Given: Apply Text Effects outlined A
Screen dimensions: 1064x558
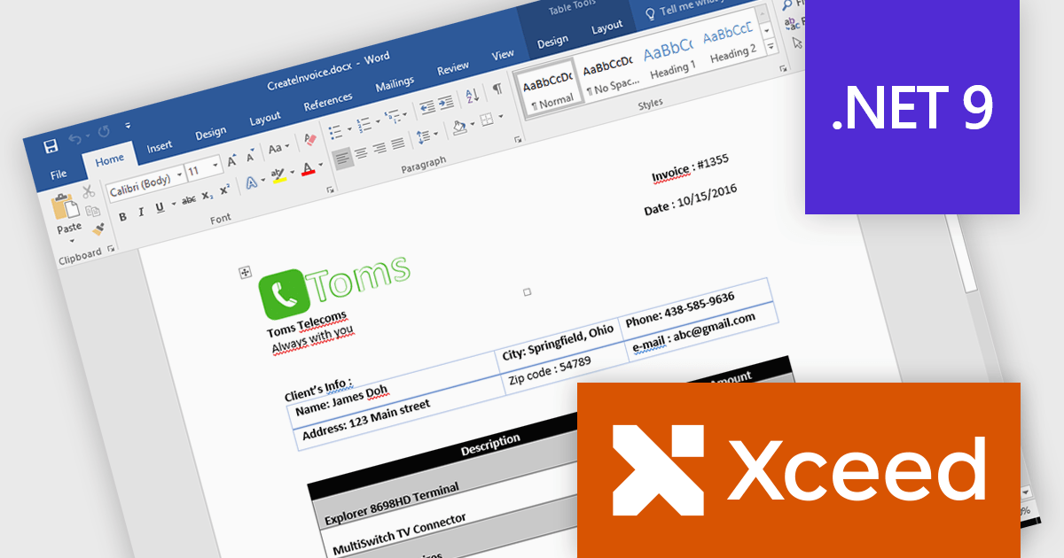Looking at the screenshot, I should 251,182.
